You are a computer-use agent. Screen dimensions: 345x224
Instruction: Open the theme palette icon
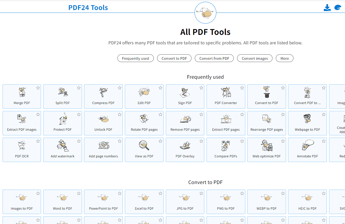coord(338,8)
